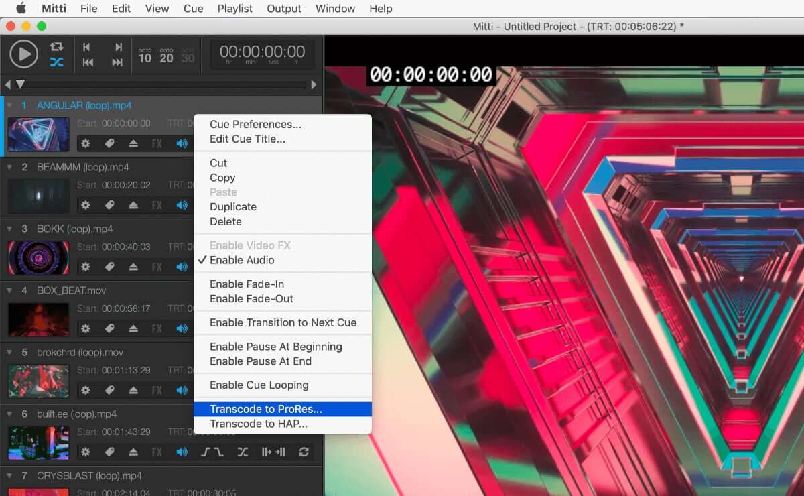
Task: Open settings gear for built.ee cue
Action: point(85,452)
